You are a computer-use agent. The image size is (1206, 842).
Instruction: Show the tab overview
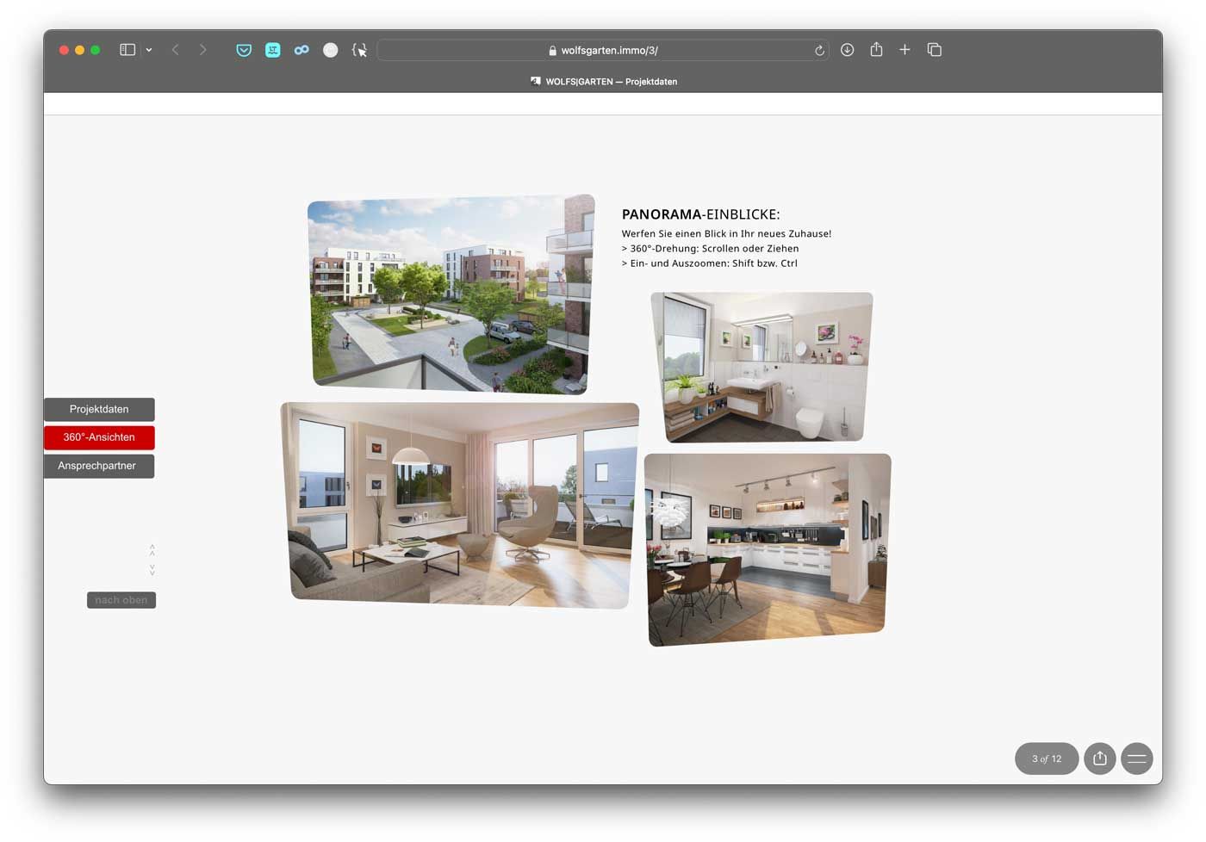[935, 50]
